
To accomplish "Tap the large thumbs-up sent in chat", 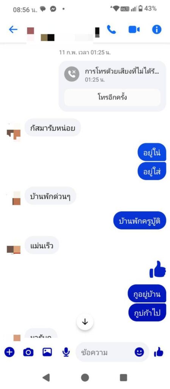I will click(158, 269).
